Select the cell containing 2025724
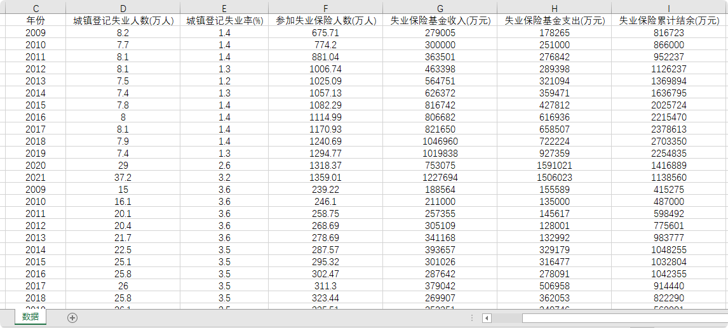The image size is (728, 328). coord(669,105)
